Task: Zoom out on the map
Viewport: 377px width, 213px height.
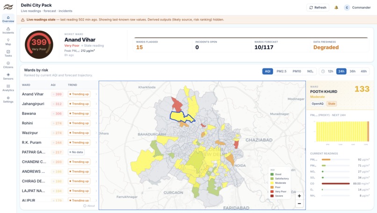Action: [299, 204]
